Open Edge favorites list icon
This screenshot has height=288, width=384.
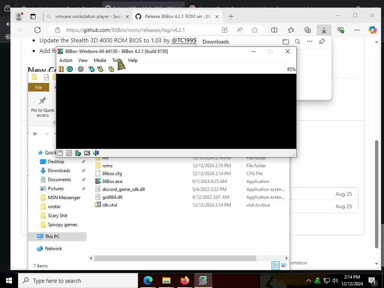point(291,30)
